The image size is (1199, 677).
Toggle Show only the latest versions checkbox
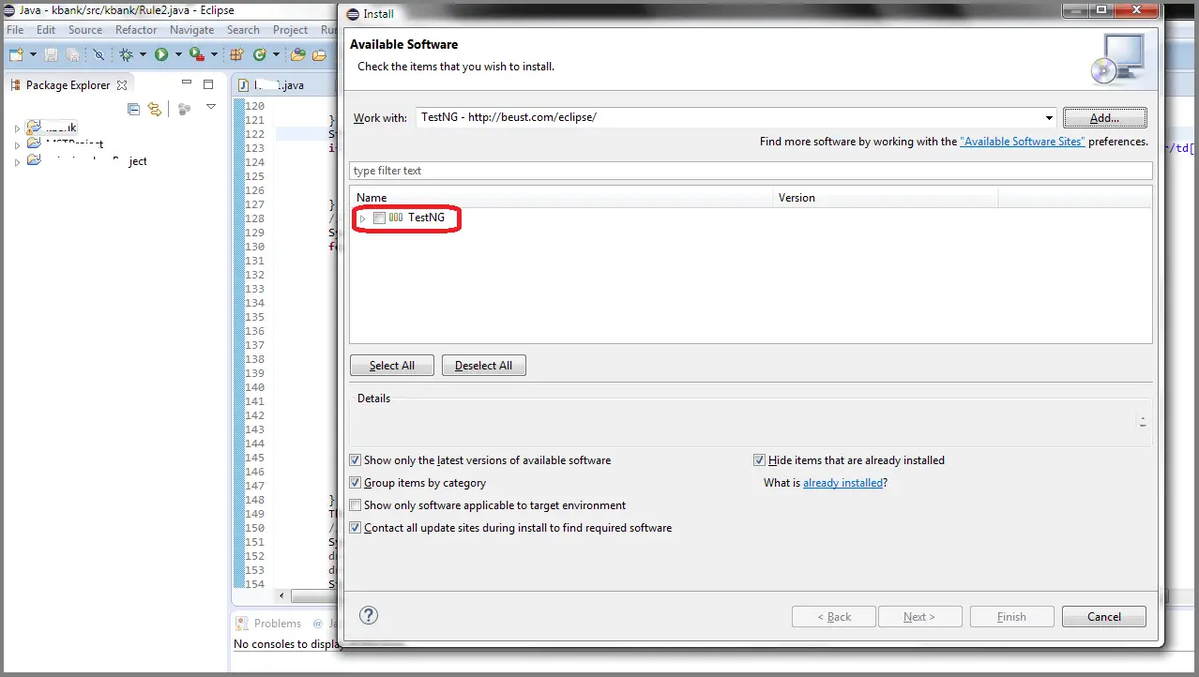pyautogui.click(x=355, y=460)
